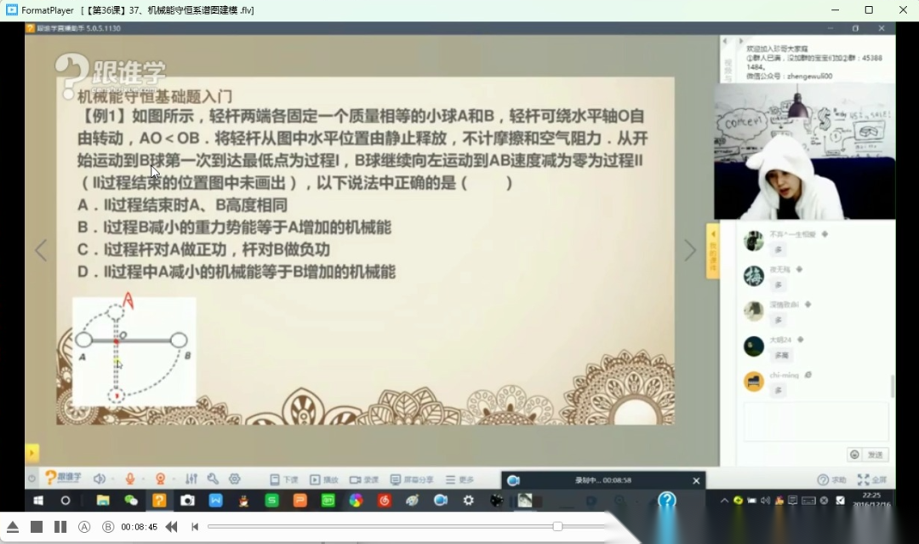This screenshot has height=544, width=919.
Task: Click the playback seek slider handle
Action: (557, 527)
